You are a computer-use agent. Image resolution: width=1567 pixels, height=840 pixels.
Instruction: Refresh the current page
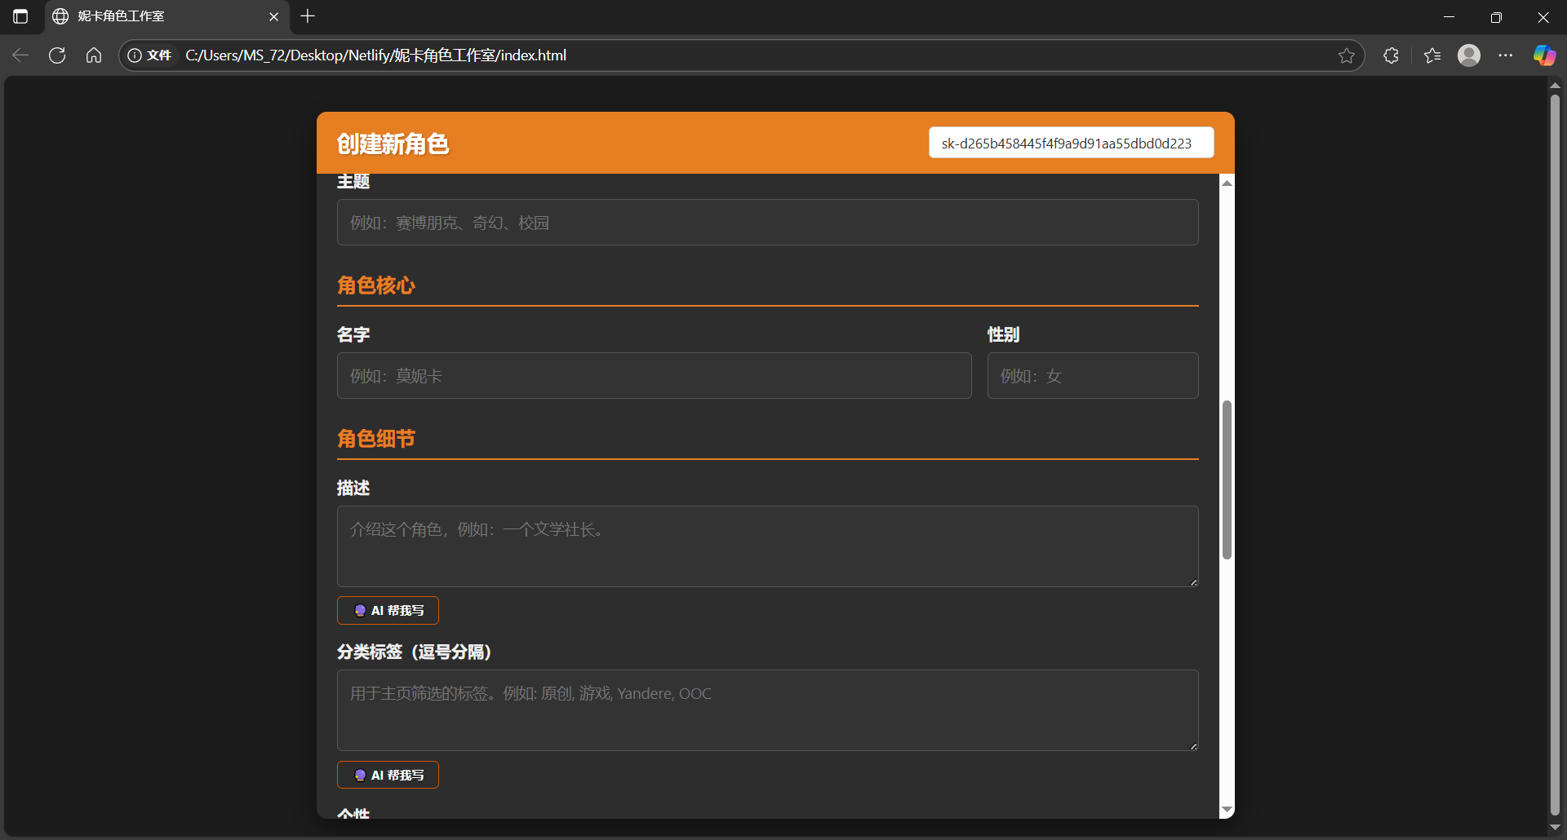coord(57,55)
